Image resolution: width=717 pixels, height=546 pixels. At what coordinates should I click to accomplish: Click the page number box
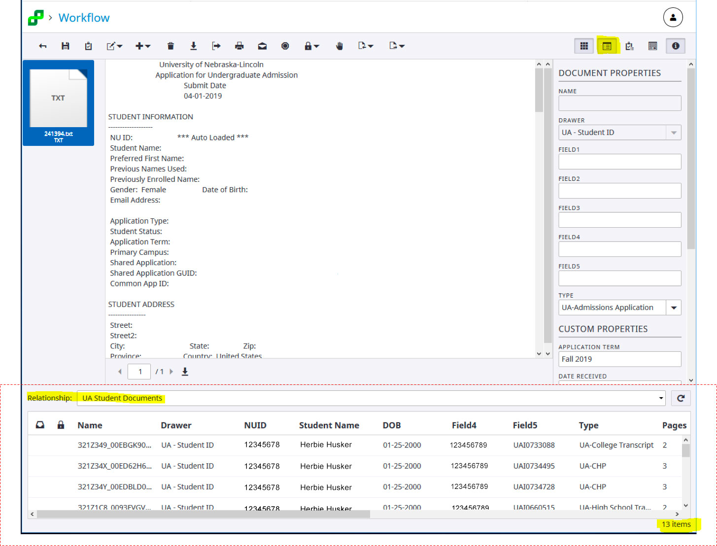click(139, 372)
